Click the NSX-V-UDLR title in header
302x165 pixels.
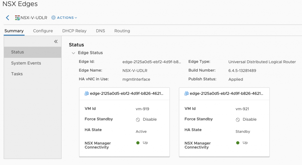coord(34,18)
